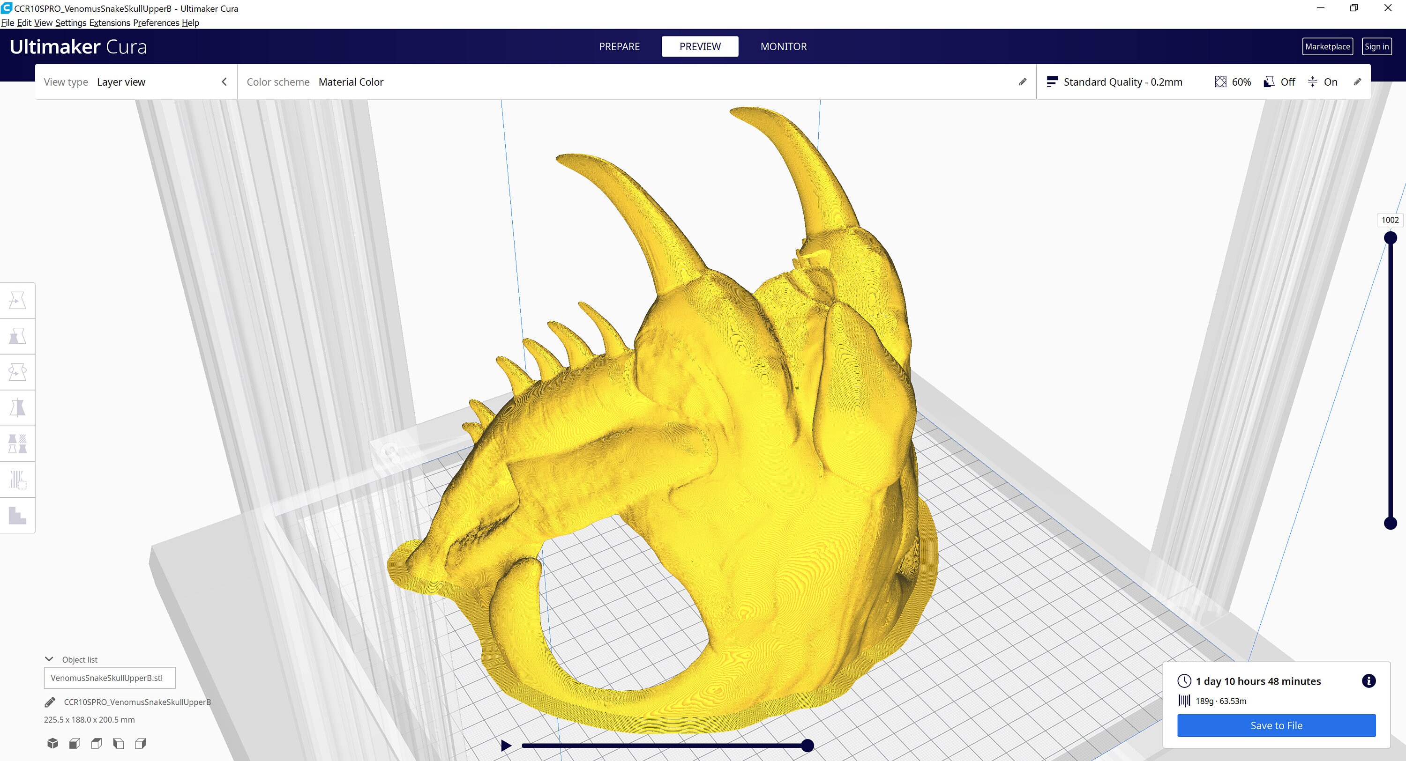Open the Marketplace
Image resolution: width=1406 pixels, height=761 pixels.
coord(1328,46)
